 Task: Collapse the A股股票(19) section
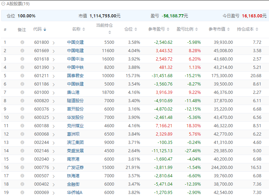pos(3,4)
